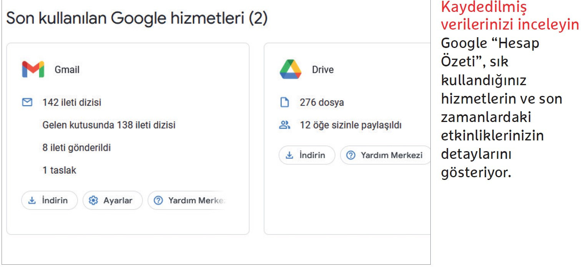Viewport: 581px width, 267px height.
Task: Select 'Gelen kutusunda 138 ileti dizisi' line
Action: [x=109, y=125]
